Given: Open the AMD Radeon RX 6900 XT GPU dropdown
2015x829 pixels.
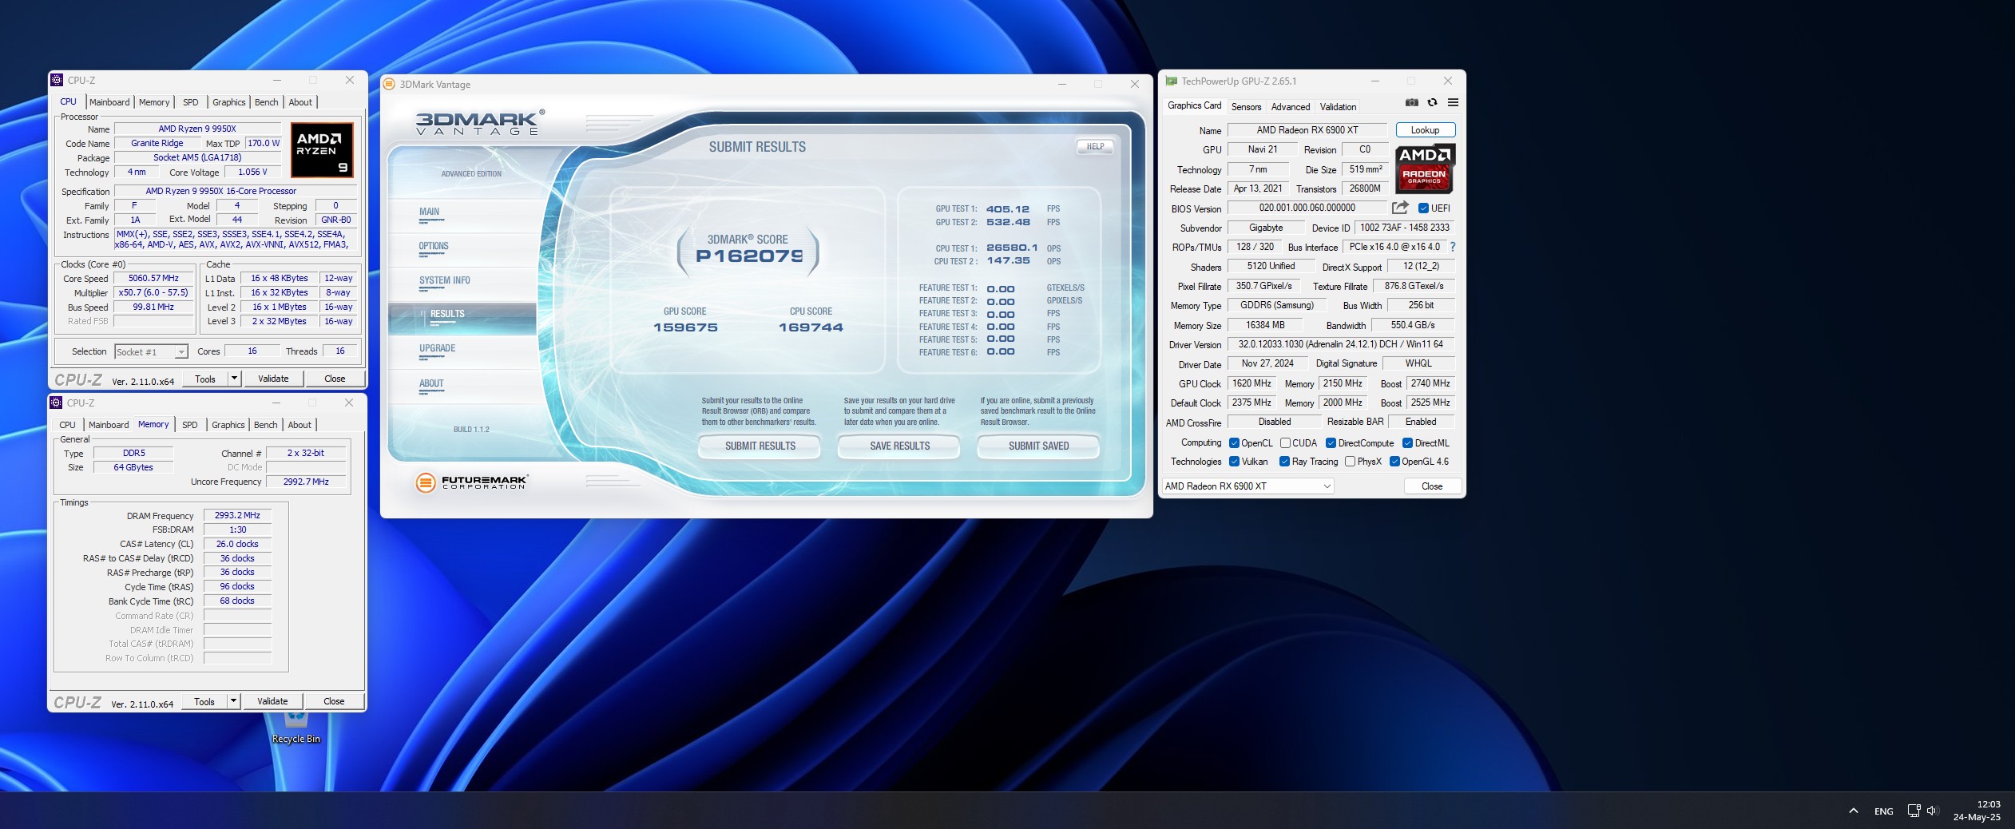Looking at the screenshot, I should pyautogui.click(x=1247, y=486).
